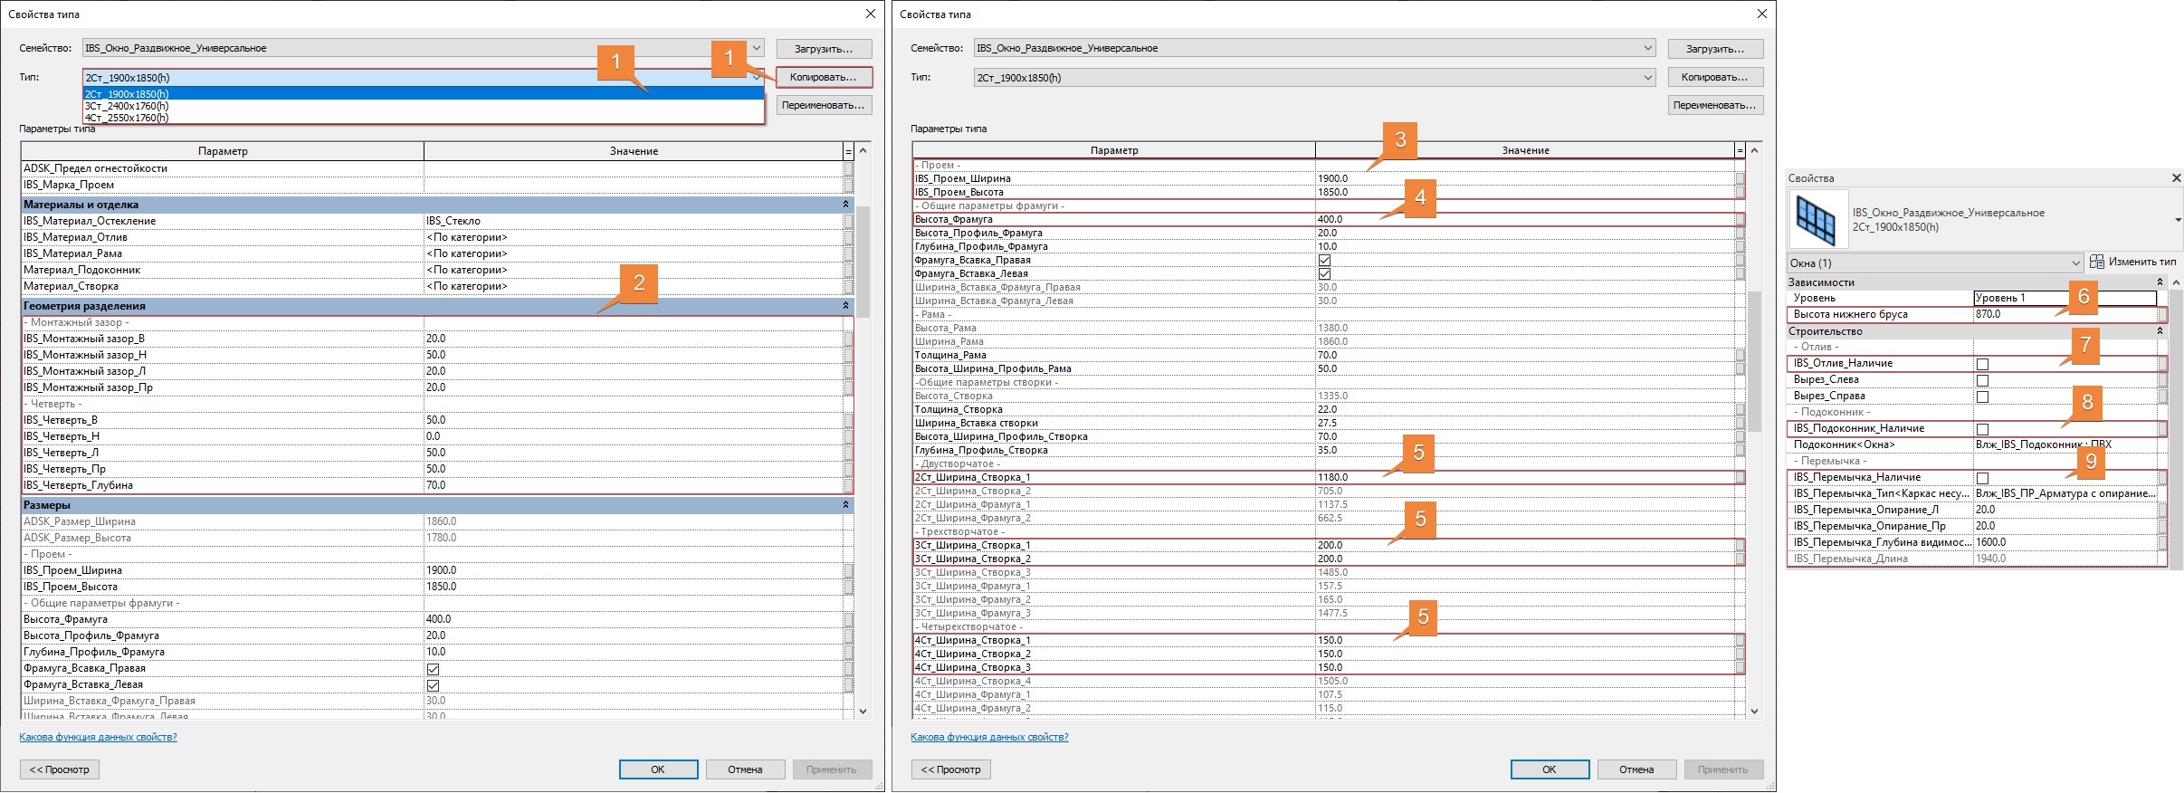Toggle Фрамуга_Всавка_Правая checkbox in right Свойства типа dialog
The width and height of the screenshot is (2184, 793).
(x=1324, y=261)
